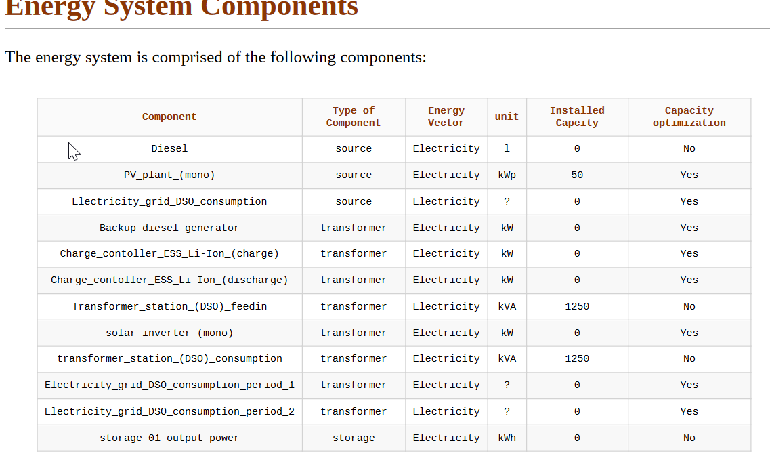Viewport: 770px width, 462px height.
Task: Click the kWp unit cell
Action: 507,175
